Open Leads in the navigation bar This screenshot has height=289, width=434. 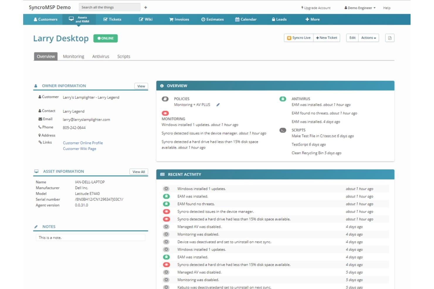coord(279,19)
